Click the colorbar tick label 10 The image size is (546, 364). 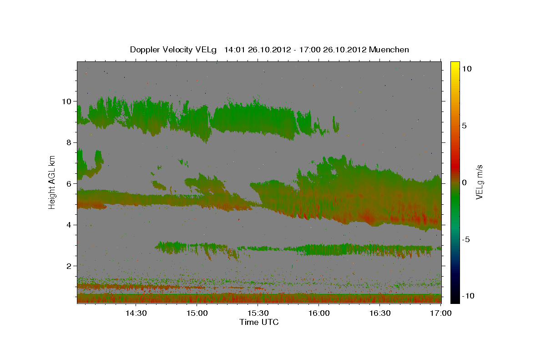click(467, 68)
